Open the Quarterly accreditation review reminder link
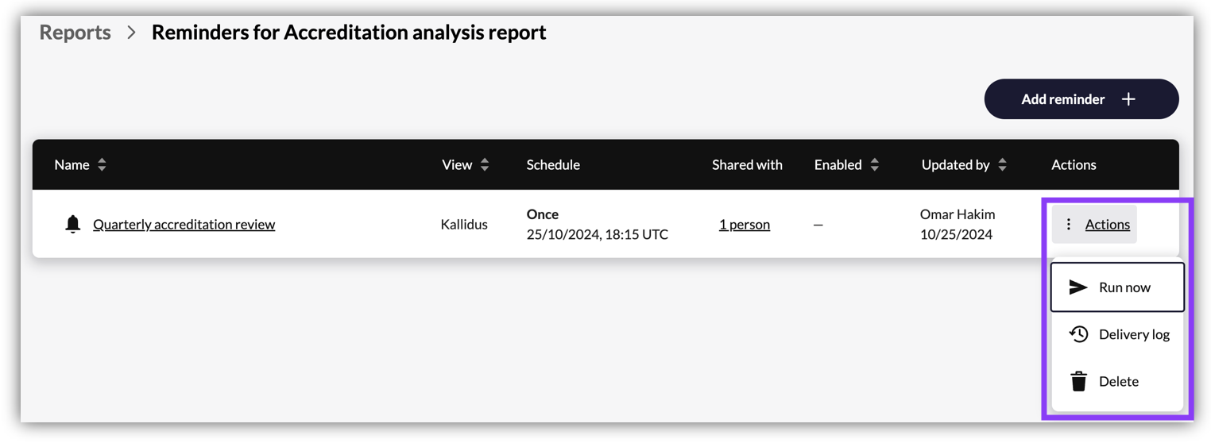This screenshot has height=443, width=1211. 184,225
